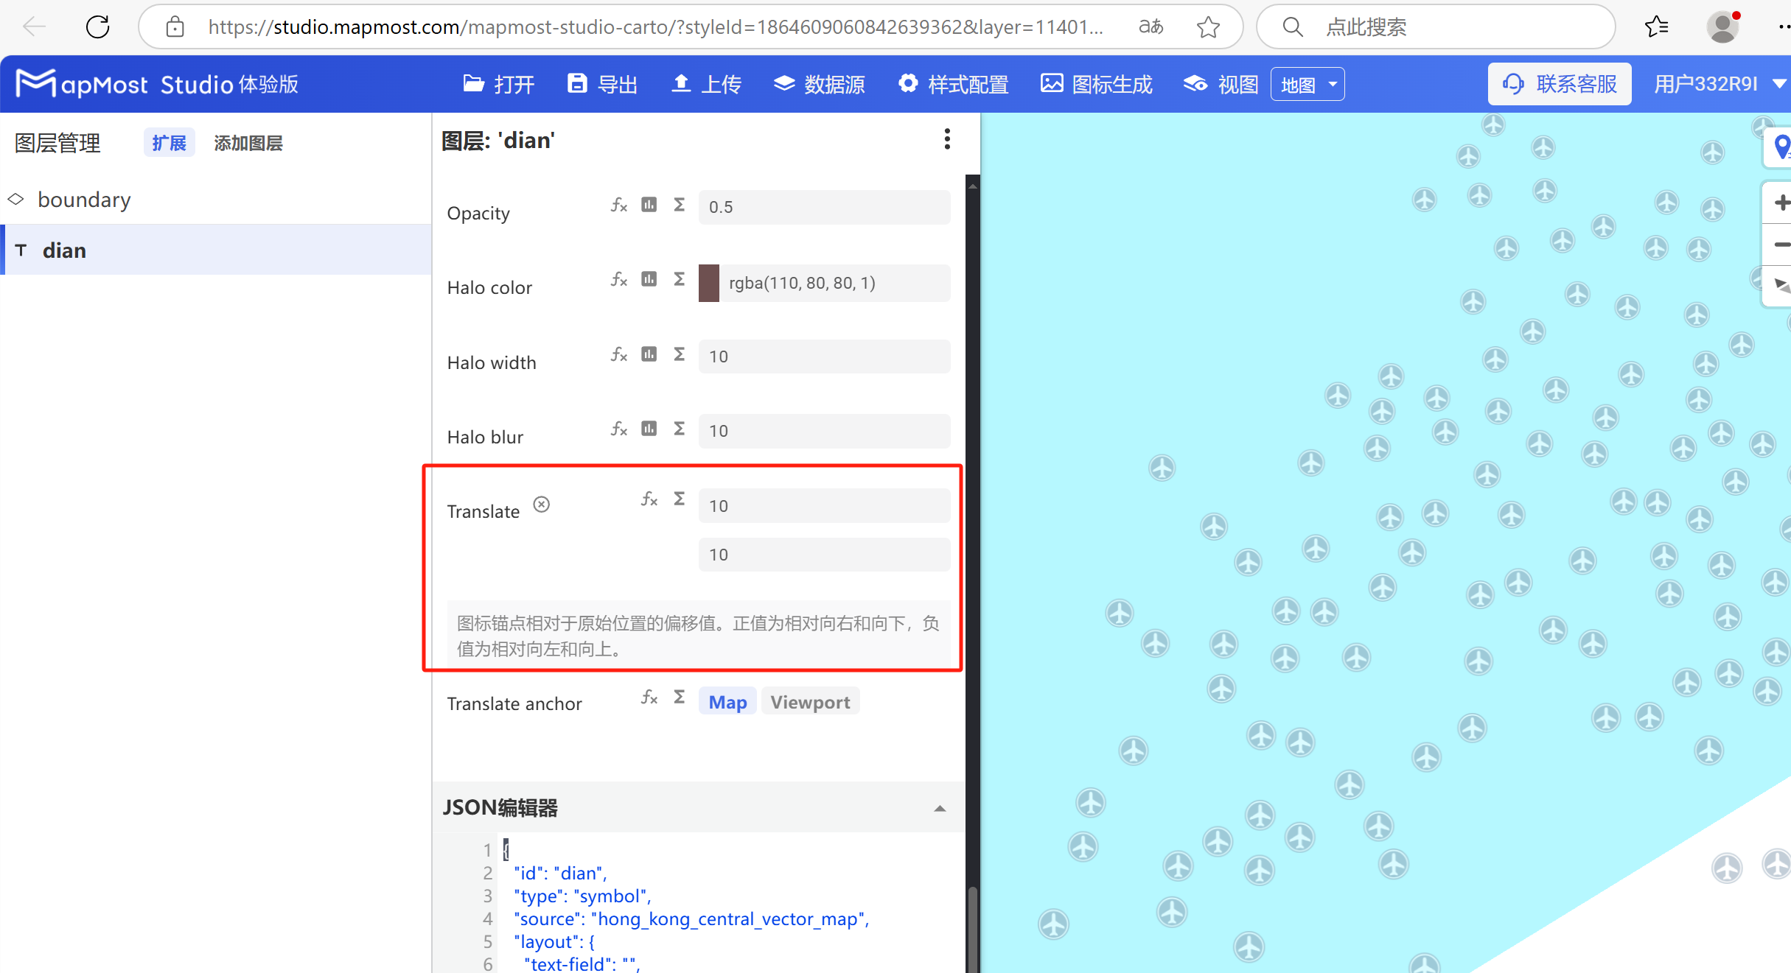The height and width of the screenshot is (973, 1791).
Task: Open the 数据源 panel
Action: [819, 84]
